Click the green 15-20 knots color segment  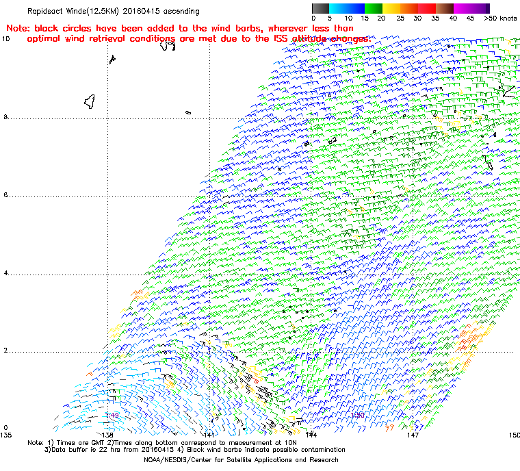(x=374, y=8)
